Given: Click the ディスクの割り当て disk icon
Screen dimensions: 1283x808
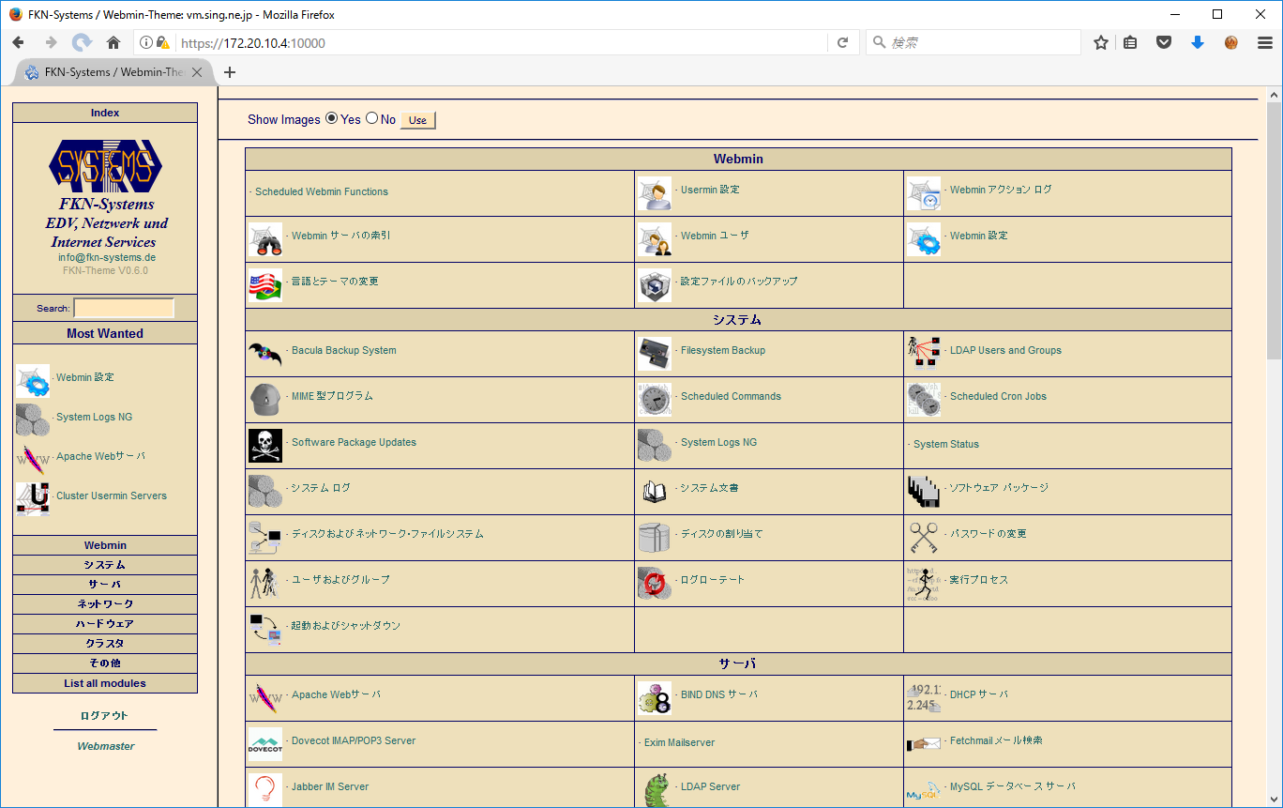Looking at the screenshot, I should pos(655,538).
